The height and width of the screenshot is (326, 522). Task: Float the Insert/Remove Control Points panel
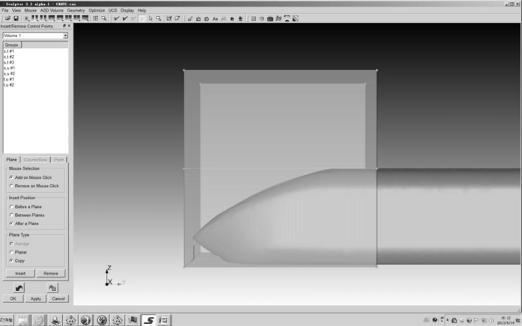click(x=64, y=26)
